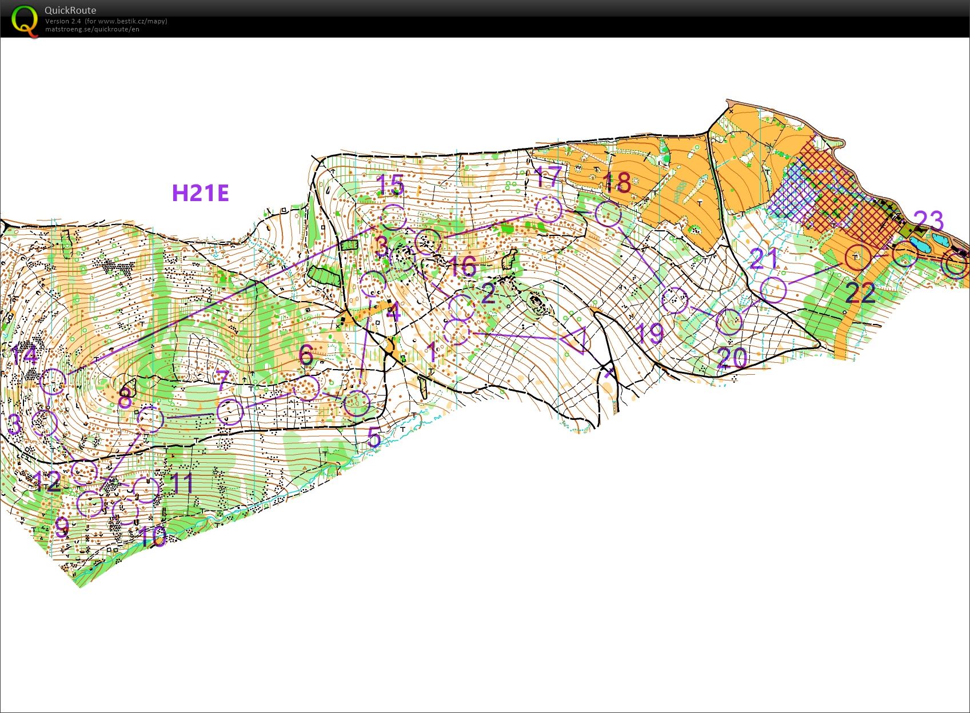Select the control 5 circle
Image resolution: width=970 pixels, height=713 pixels.
pyautogui.click(x=357, y=404)
